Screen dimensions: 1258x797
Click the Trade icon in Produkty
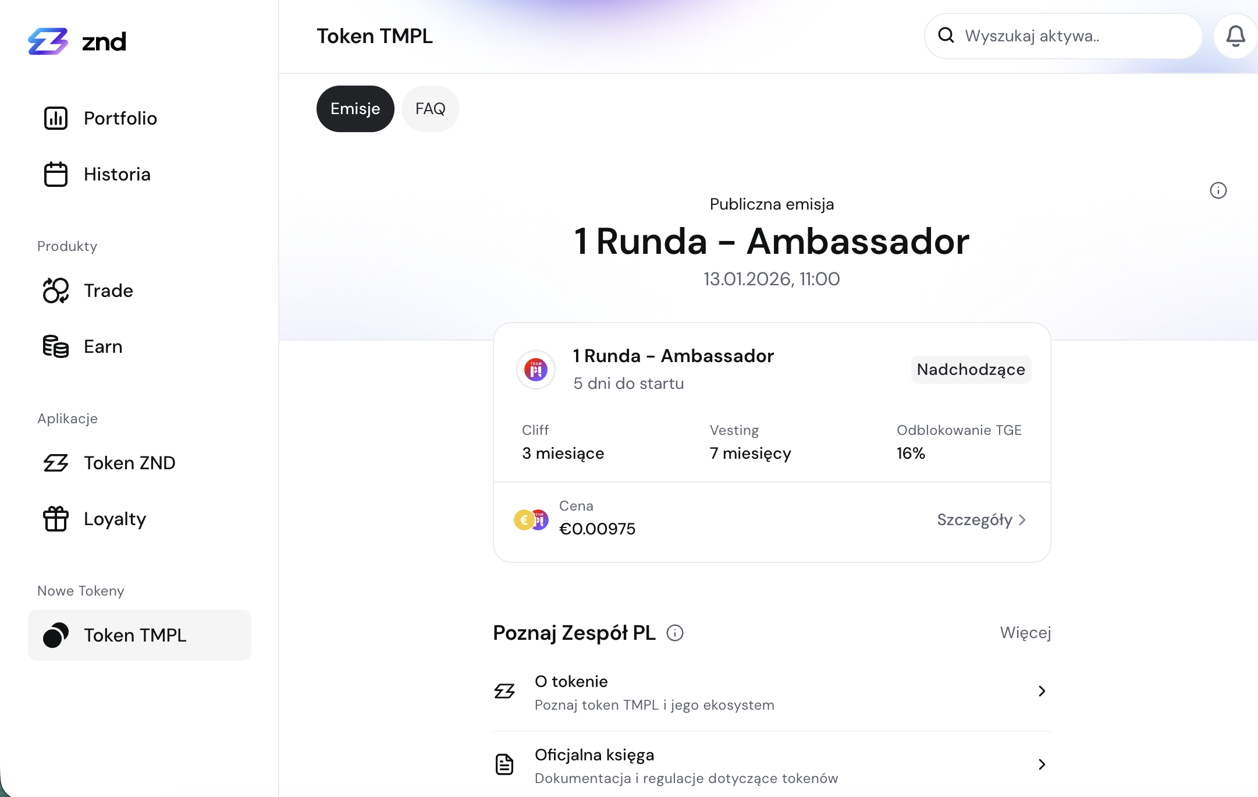point(56,291)
